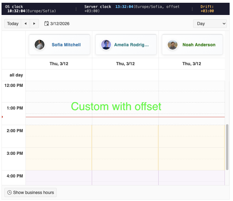Open the Day view dropdown

coord(210,24)
